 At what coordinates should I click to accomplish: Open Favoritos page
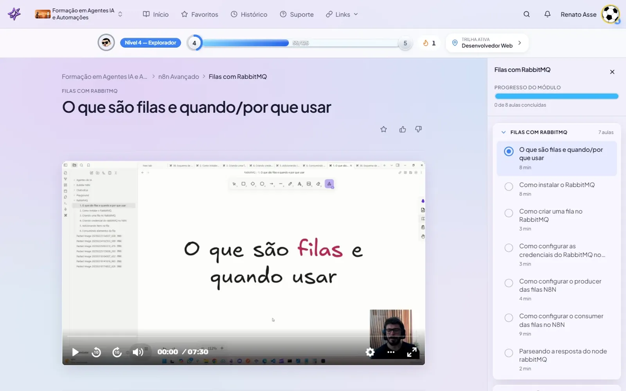(x=200, y=14)
